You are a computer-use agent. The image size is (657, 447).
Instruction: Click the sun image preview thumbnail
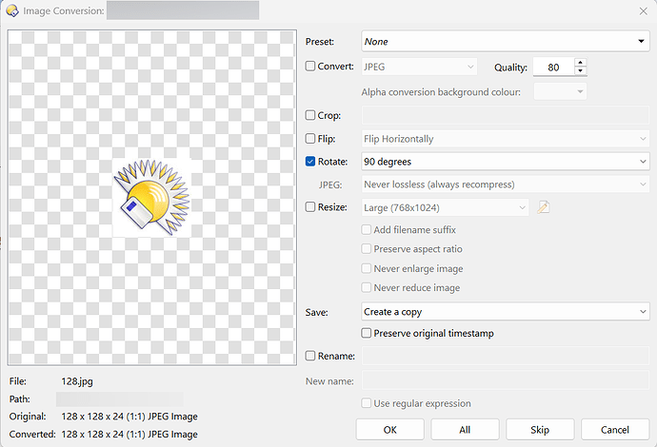pyautogui.click(x=151, y=198)
